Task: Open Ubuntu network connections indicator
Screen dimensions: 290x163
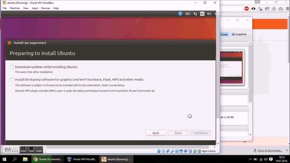Action: tap(195, 14)
